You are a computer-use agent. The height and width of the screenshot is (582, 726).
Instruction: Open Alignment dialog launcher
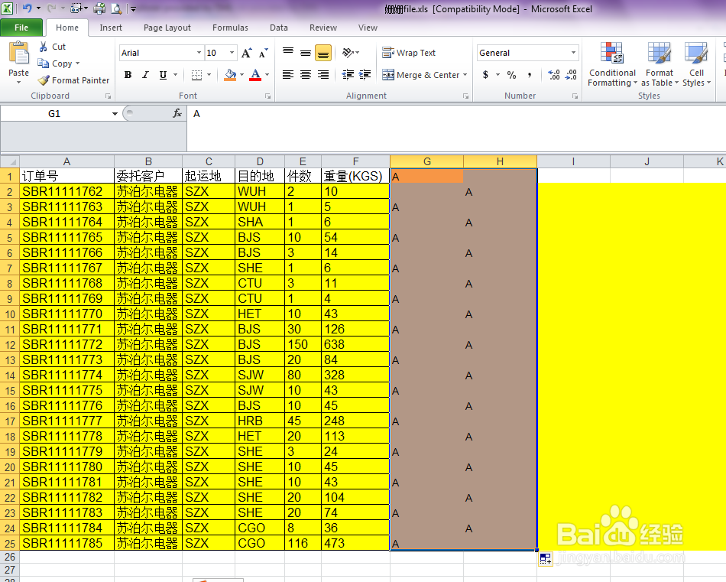tap(466, 96)
